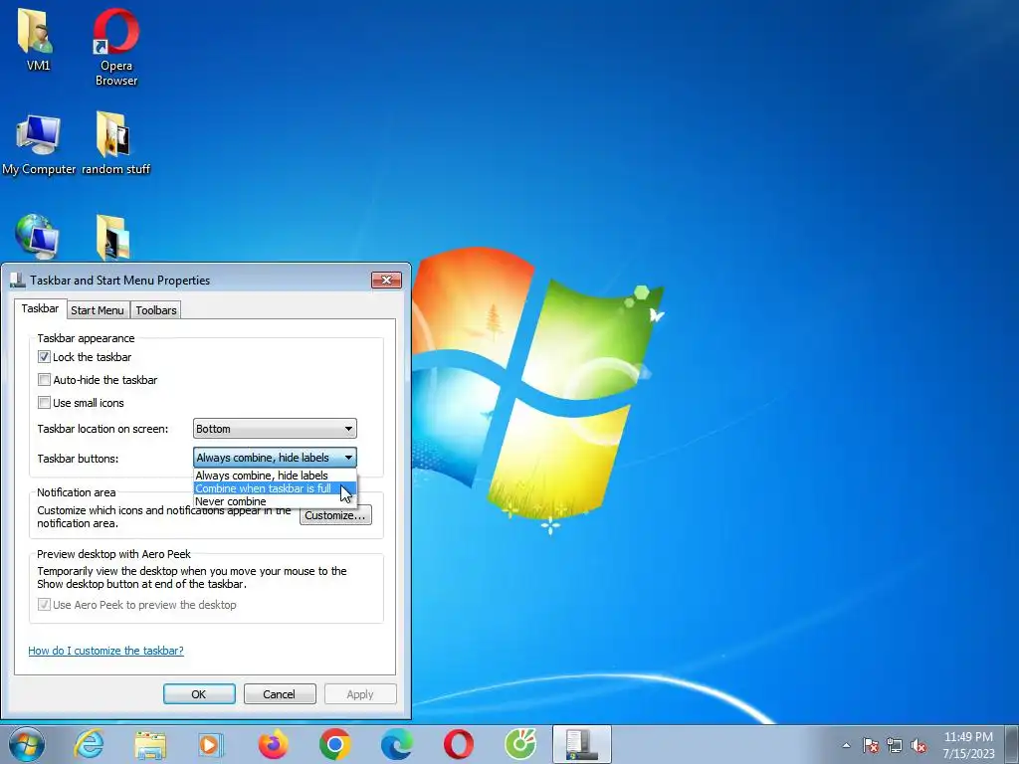
Task: Show hidden tray icons arrow
Action: pos(846,745)
